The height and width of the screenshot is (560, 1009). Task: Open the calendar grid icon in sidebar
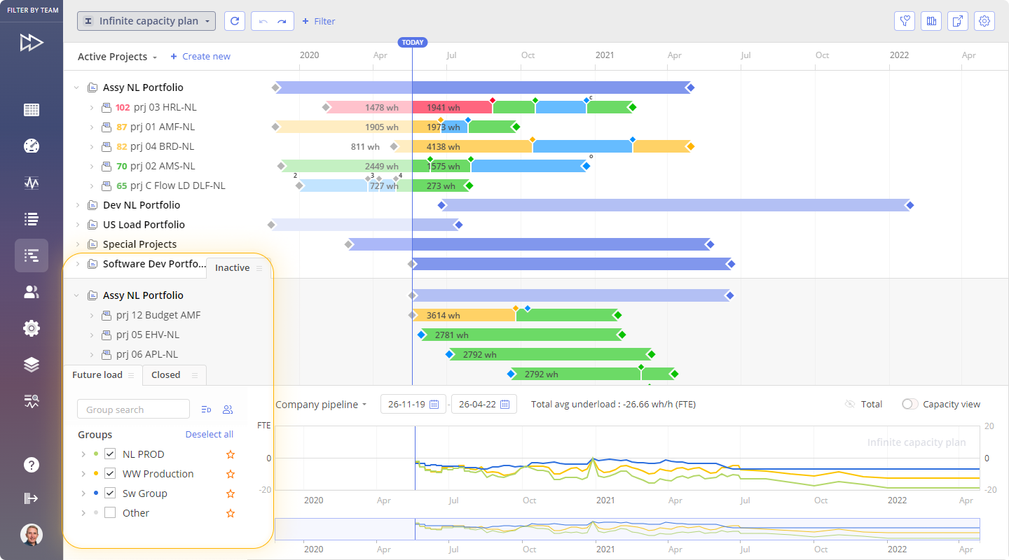coord(31,110)
